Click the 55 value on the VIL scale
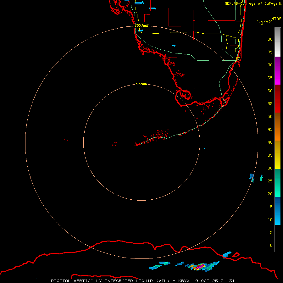 pos(270,104)
